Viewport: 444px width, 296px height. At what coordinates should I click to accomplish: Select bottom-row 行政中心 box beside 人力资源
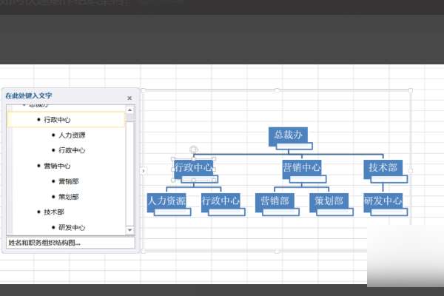click(x=221, y=201)
